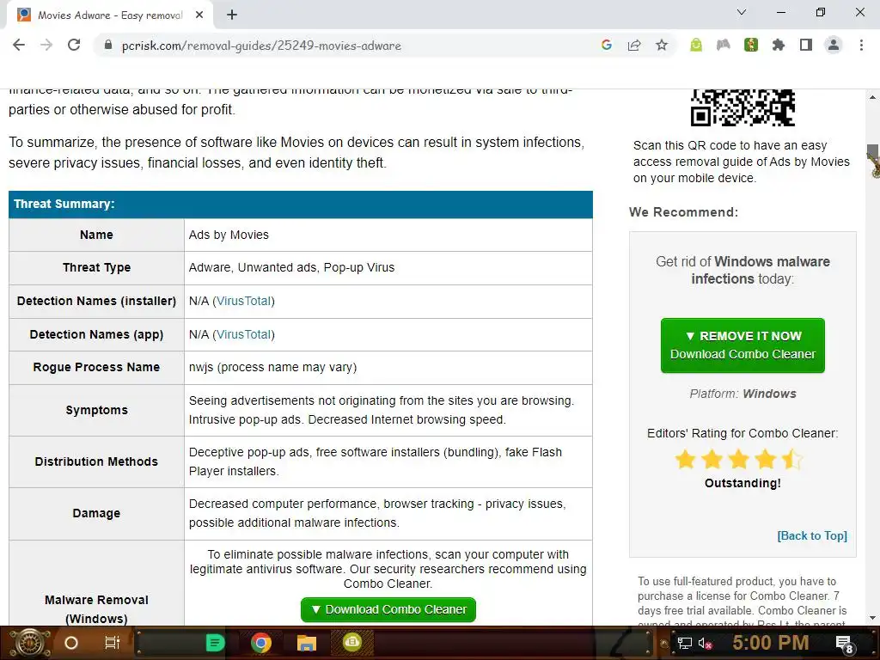This screenshot has height=660, width=880.
Task: Open File Explorer from taskbar
Action: coord(307,643)
